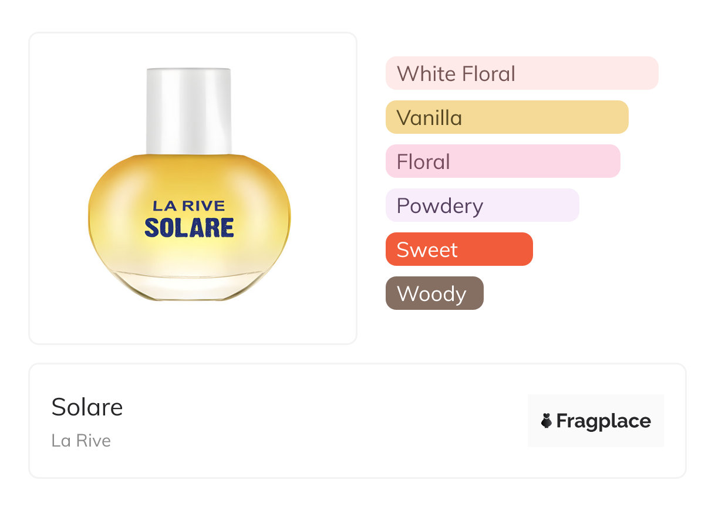Click the Fragplace wordmark text

pyautogui.click(x=603, y=421)
